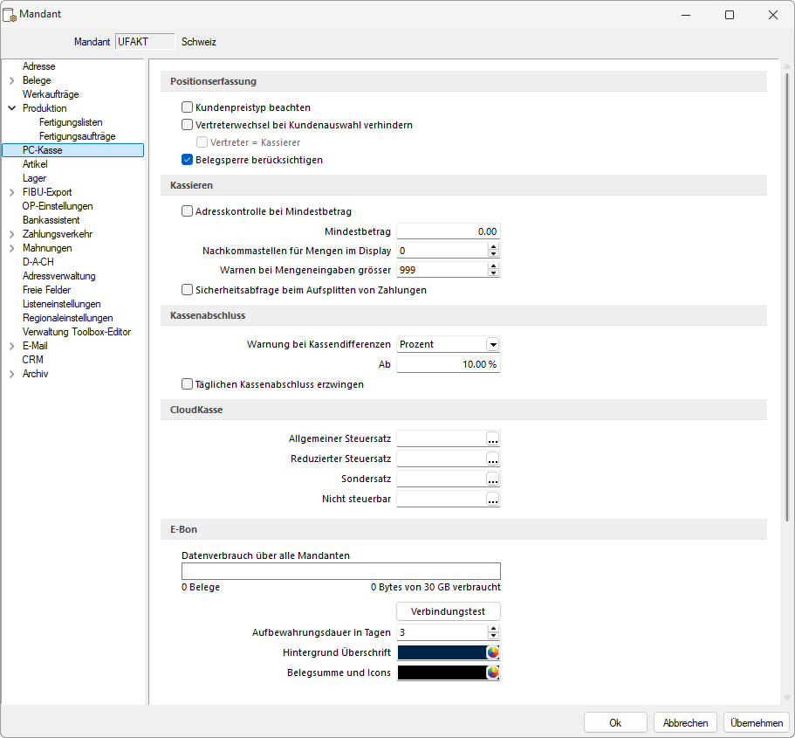Expand the Zahlungsverkehr tree node
This screenshot has height=738, width=795.
tap(12, 234)
